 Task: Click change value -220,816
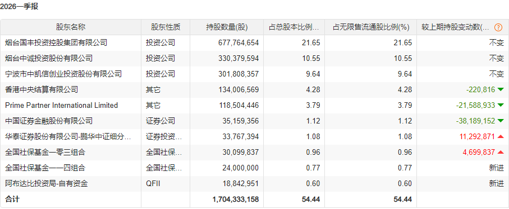click(480, 89)
